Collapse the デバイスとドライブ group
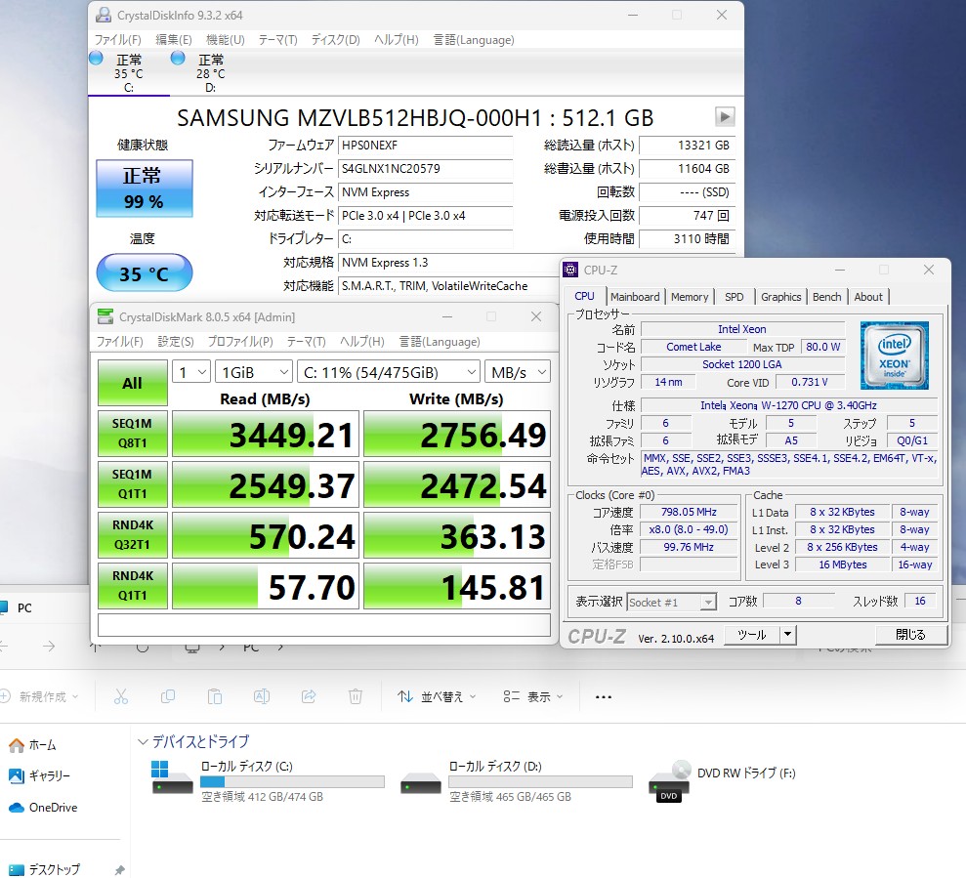This screenshot has height=878, width=966. 143,741
